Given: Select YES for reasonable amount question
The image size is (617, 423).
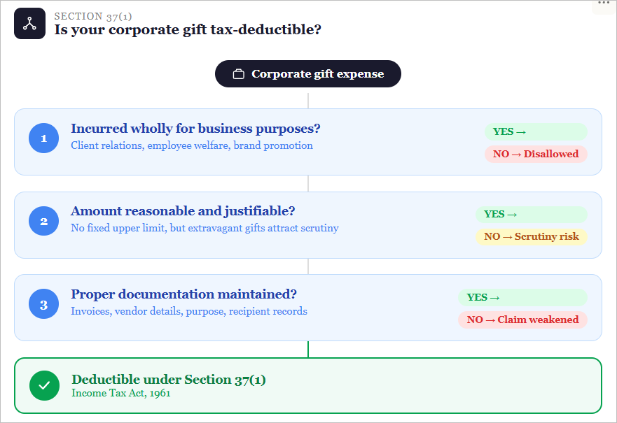Looking at the screenshot, I should 531,214.
